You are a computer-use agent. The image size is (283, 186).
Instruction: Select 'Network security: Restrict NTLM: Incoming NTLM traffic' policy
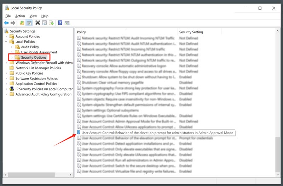[123, 49]
